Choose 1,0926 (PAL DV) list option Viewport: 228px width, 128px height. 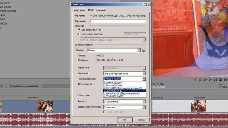pos(125,91)
